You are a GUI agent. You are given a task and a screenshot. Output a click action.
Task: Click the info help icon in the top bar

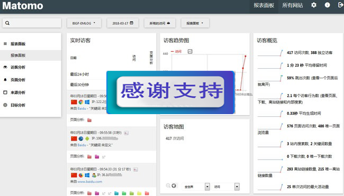click(x=327, y=5)
